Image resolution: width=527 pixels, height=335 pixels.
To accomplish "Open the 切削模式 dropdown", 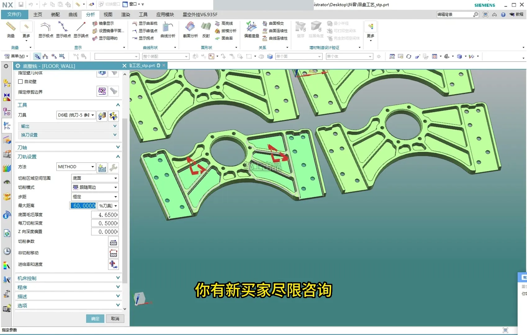I will (95, 187).
